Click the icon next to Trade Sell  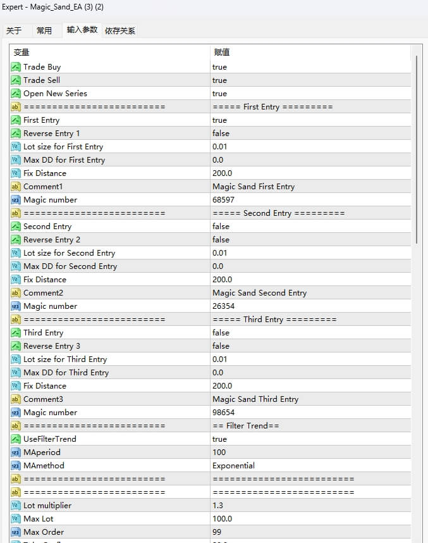[x=16, y=80]
